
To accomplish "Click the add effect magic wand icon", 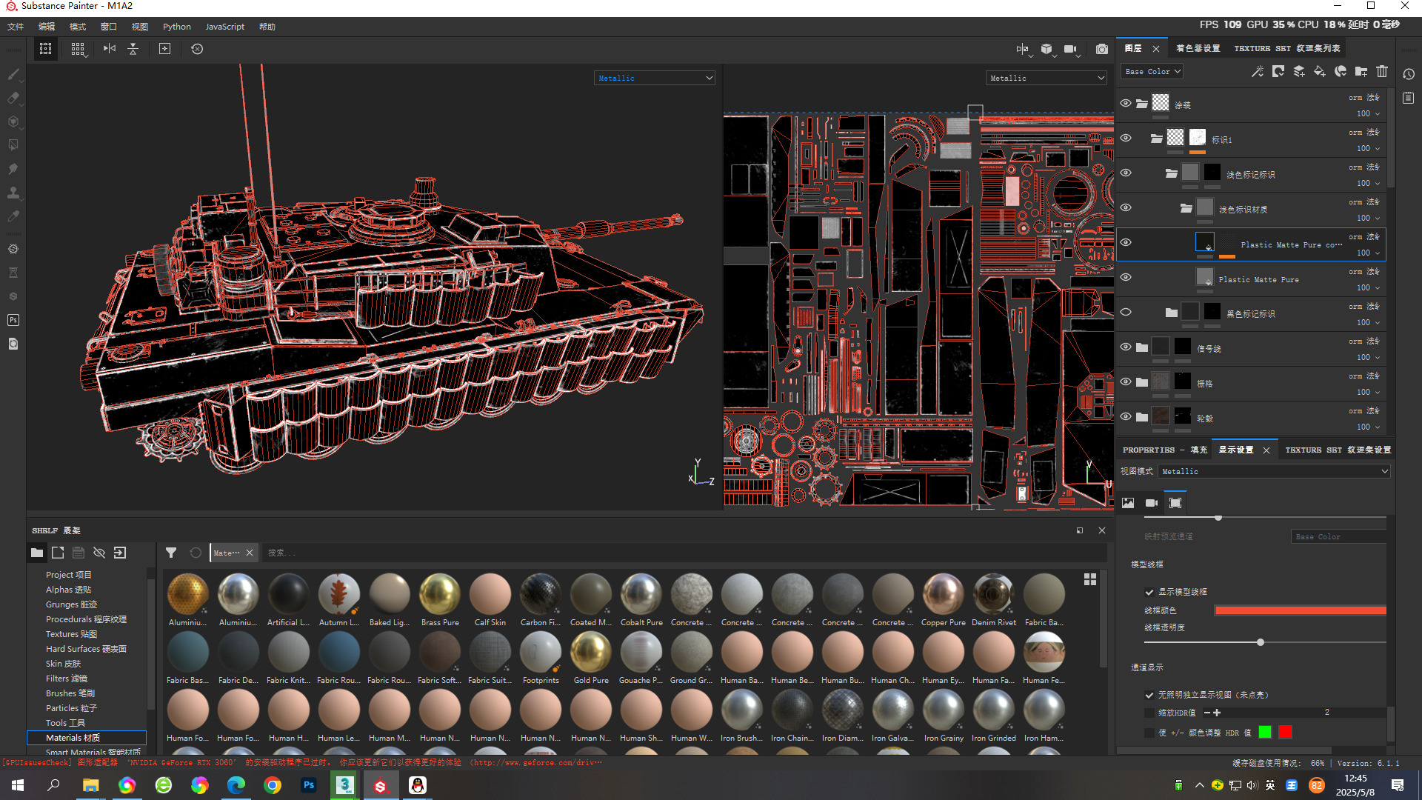I will point(1258,72).
